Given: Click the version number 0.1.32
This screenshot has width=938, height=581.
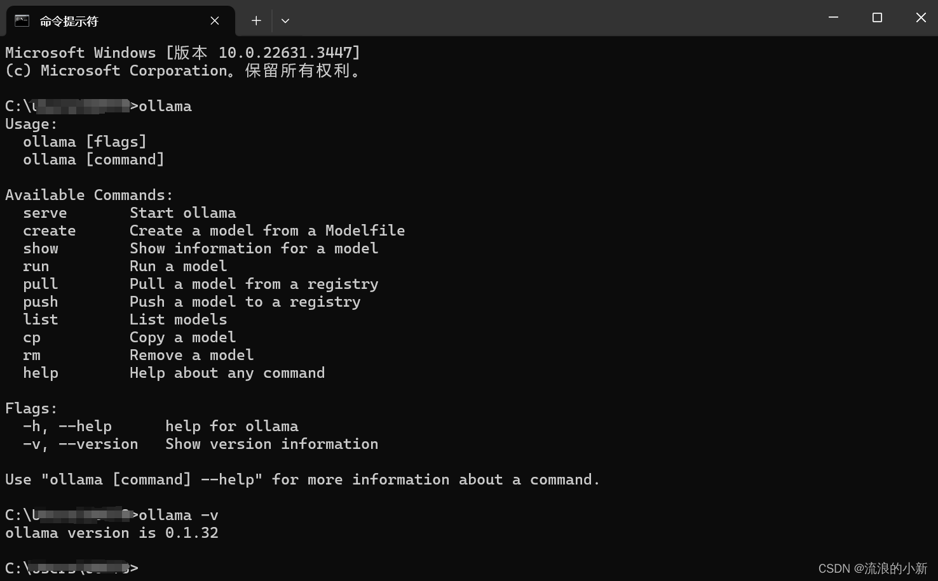Looking at the screenshot, I should click(x=191, y=533).
